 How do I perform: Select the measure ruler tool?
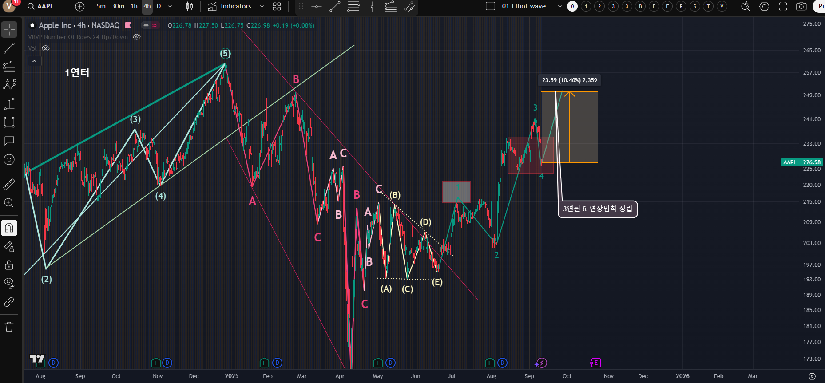pyautogui.click(x=9, y=184)
